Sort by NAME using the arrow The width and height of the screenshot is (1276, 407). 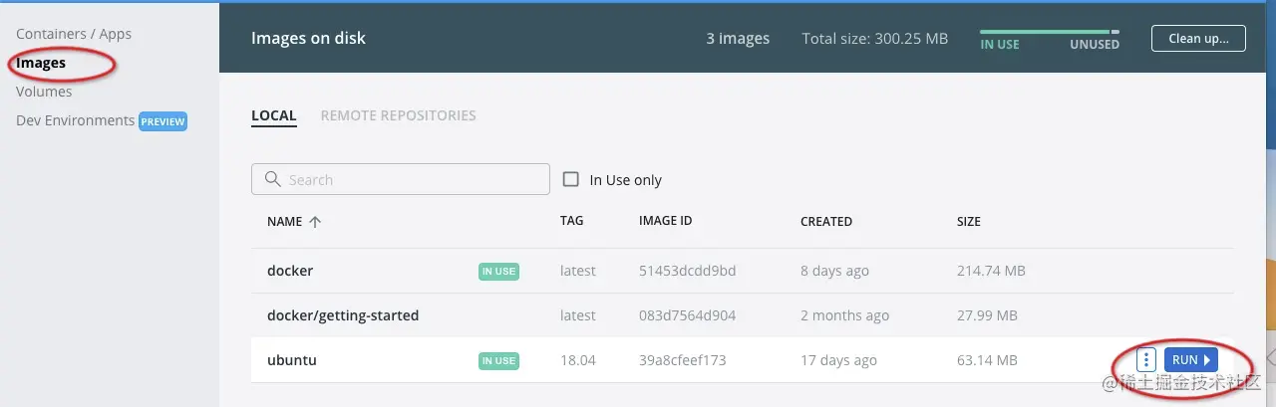tap(315, 222)
